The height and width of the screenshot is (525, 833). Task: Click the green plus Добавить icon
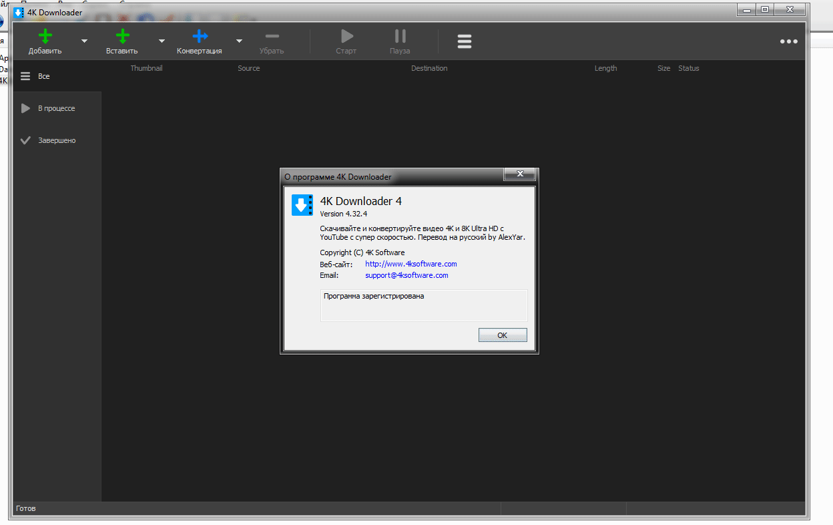pyautogui.click(x=45, y=36)
